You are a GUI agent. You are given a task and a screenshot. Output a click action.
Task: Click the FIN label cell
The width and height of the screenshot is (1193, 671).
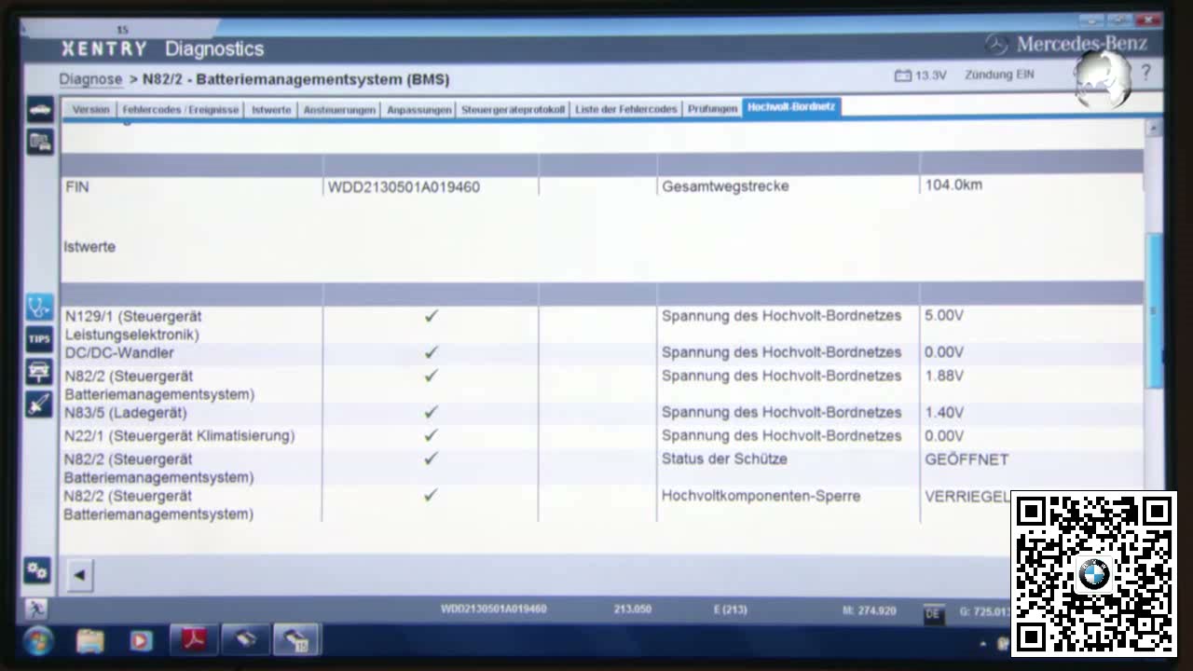click(x=77, y=186)
